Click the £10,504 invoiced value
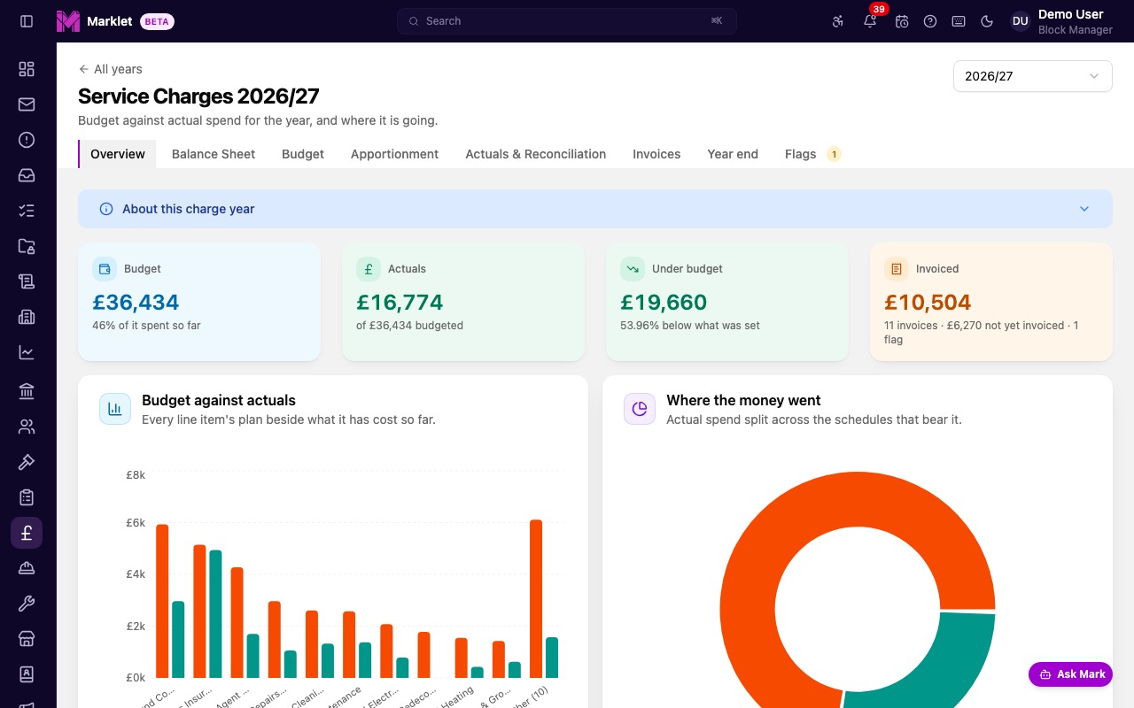 click(928, 302)
